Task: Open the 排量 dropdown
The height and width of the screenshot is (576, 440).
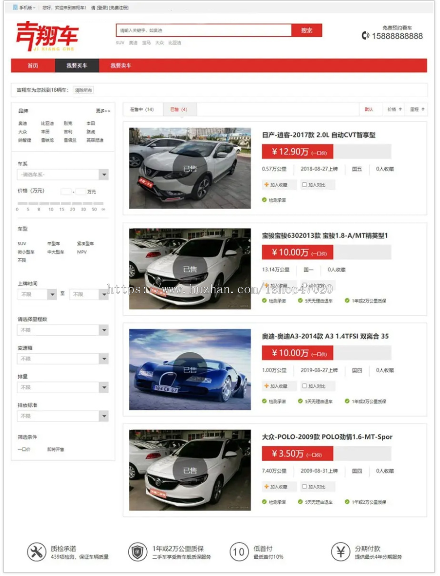Action: [x=63, y=387]
